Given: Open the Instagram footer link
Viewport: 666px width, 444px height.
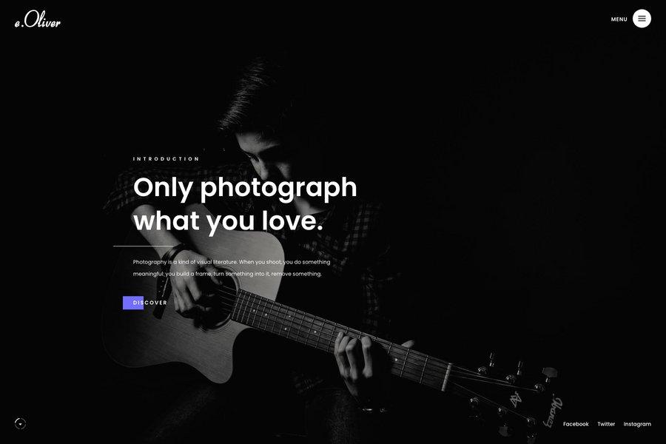Looking at the screenshot, I should [x=637, y=424].
